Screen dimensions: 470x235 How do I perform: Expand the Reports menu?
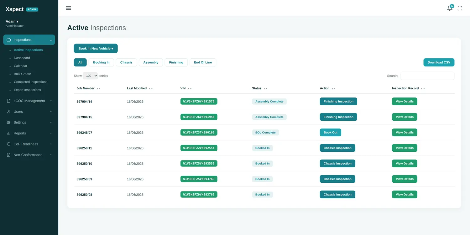(x=51, y=133)
